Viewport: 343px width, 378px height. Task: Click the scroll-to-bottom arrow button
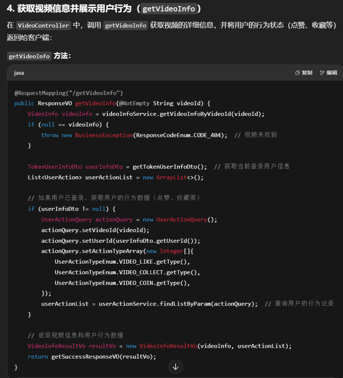click(176, 367)
